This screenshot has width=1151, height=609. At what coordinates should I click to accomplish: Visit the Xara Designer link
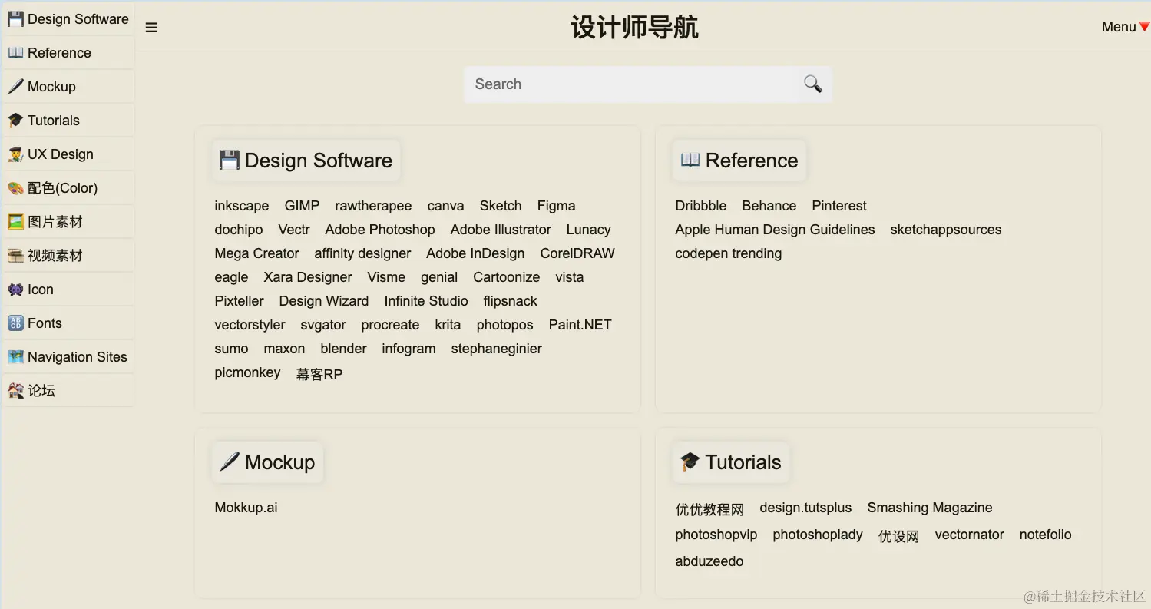(308, 277)
